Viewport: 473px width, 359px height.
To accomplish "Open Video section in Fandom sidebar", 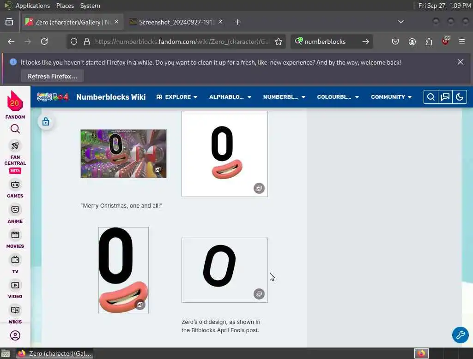I will 15,290.
